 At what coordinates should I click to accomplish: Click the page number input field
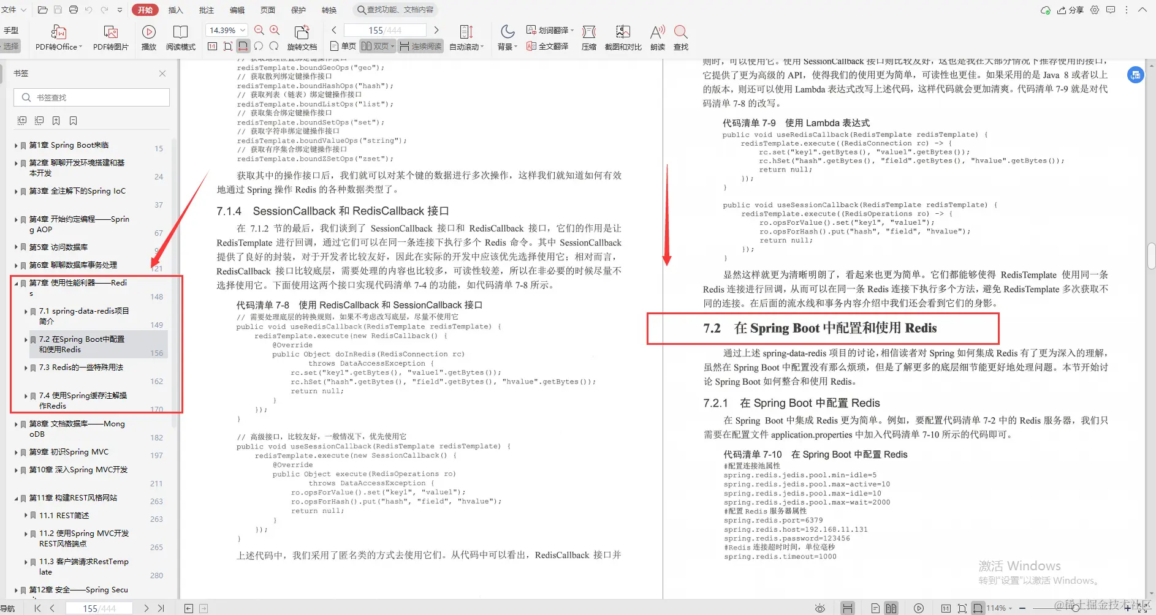pos(384,29)
